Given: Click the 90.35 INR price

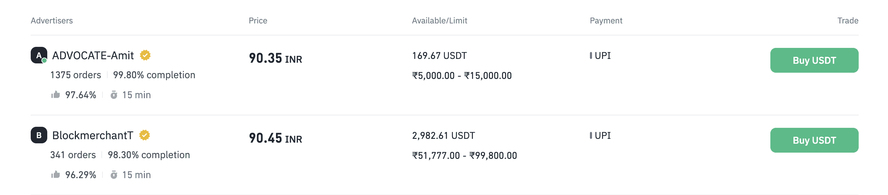Looking at the screenshot, I should (275, 58).
